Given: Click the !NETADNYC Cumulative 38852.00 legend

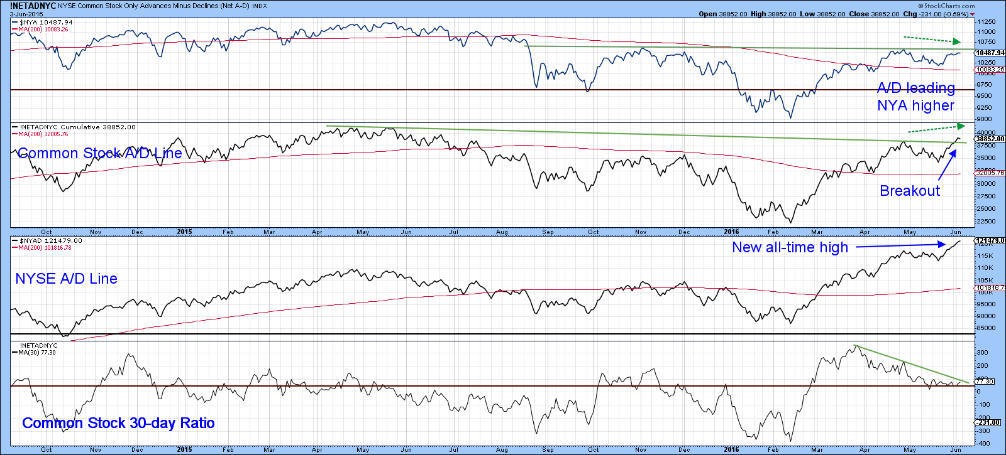Looking at the screenshot, I should pos(74,127).
